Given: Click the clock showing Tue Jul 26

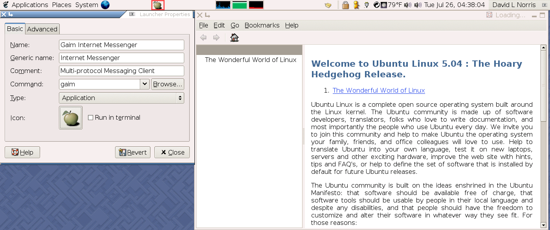Looking at the screenshot, I should (455, 5).
